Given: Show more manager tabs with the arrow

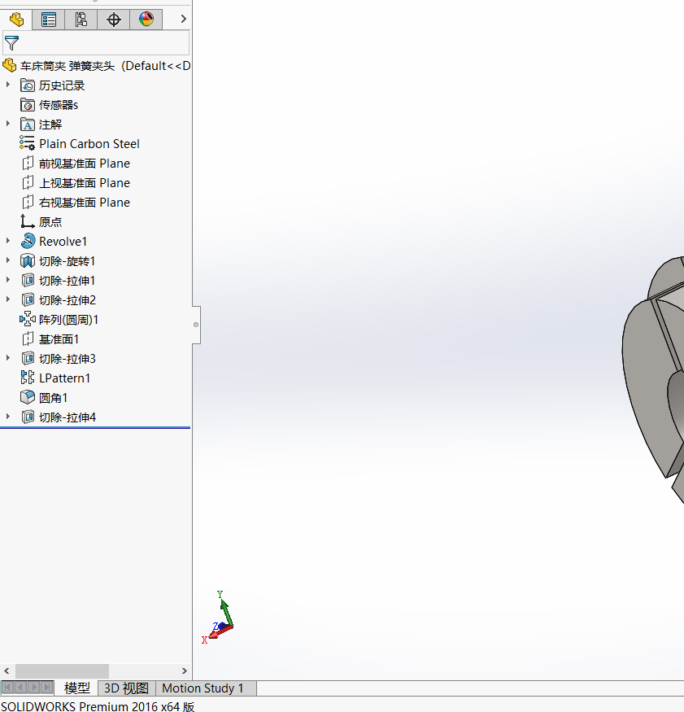Looking at the screenshot, I should click(x=183, y=19).
